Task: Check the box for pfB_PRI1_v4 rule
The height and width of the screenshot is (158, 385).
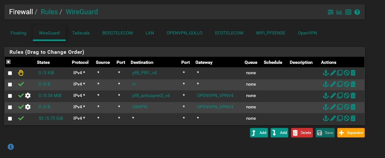Action: [10, 73]
